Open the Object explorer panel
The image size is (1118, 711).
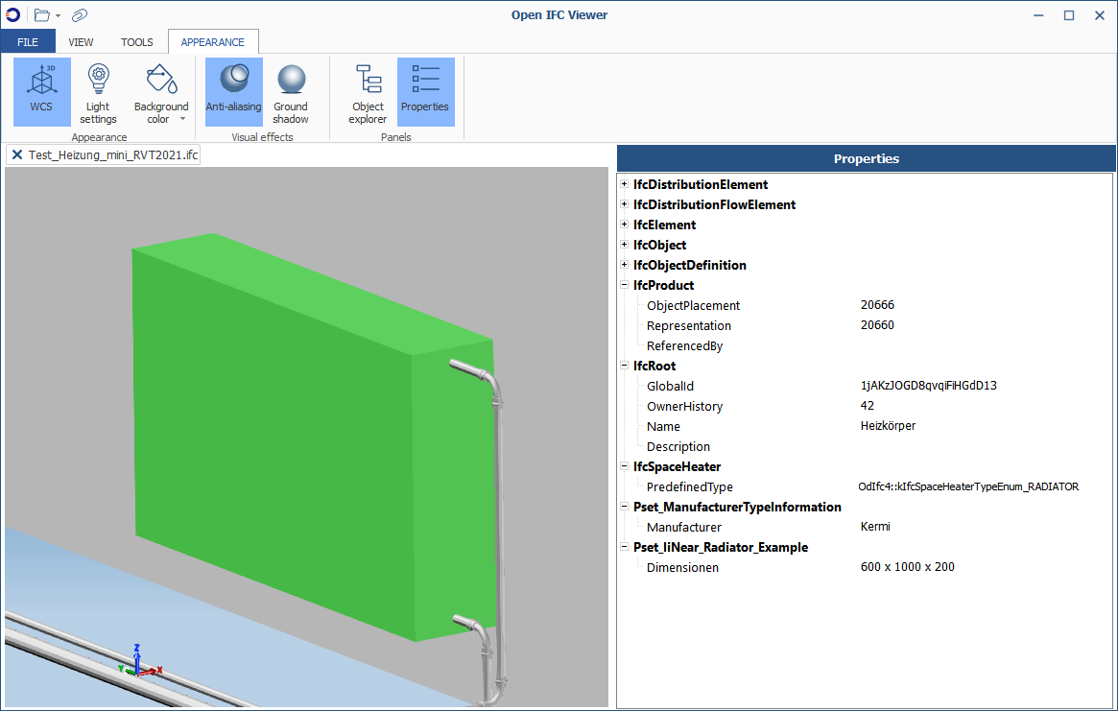point(368,91)
